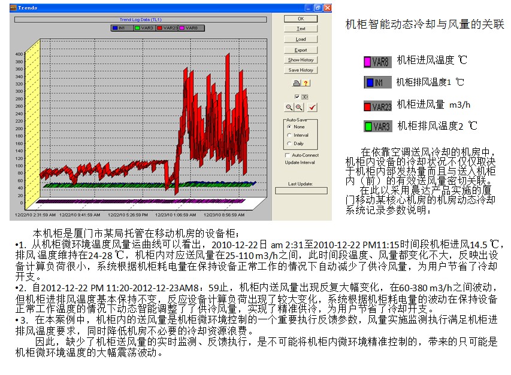Screen dimensions: 511x375
Task: Select the Daily auto-save option
Action: [289, 144]
